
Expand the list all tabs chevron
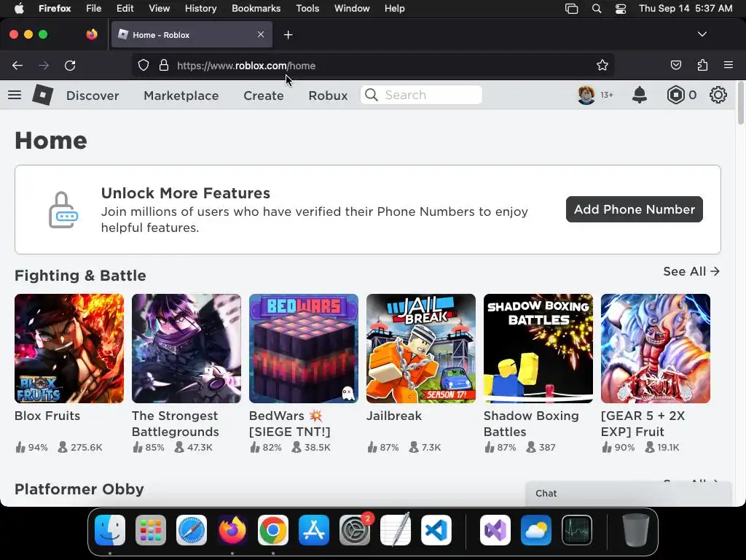(702, 34)
